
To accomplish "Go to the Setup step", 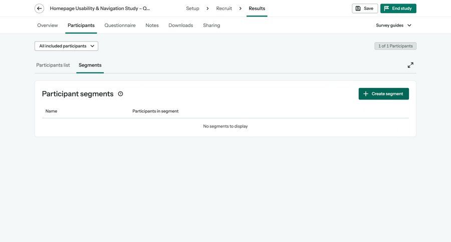I will click(192, 8).
